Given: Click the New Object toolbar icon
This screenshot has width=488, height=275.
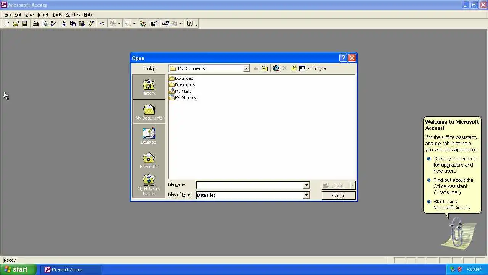Looking at the screenshot, I should (174, 24).
